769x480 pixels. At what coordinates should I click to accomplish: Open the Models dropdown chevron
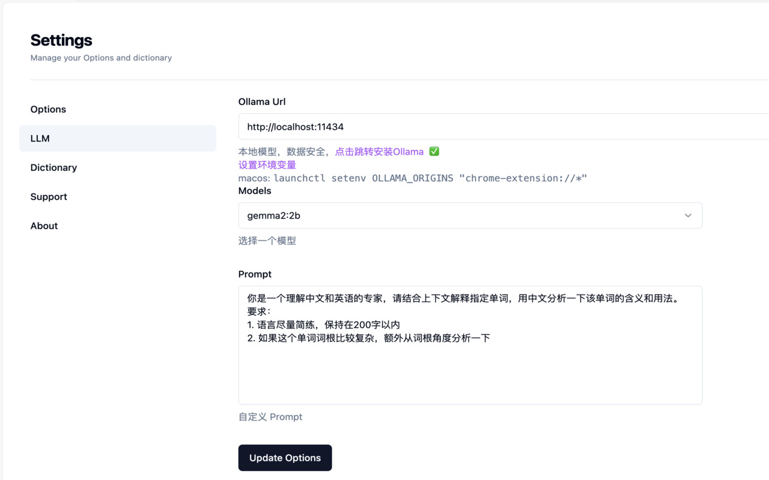(687, 215)
